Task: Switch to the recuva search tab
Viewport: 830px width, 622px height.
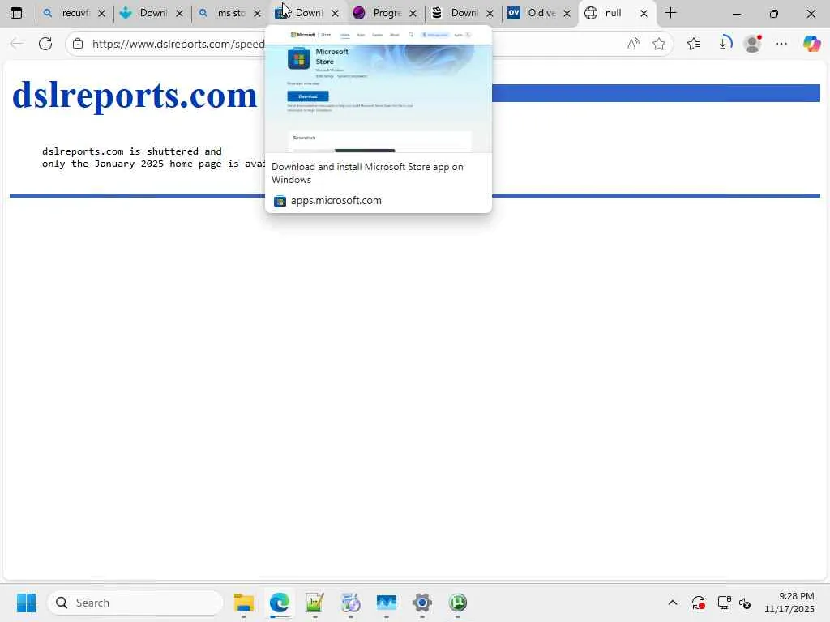Action: coord(74,13)
